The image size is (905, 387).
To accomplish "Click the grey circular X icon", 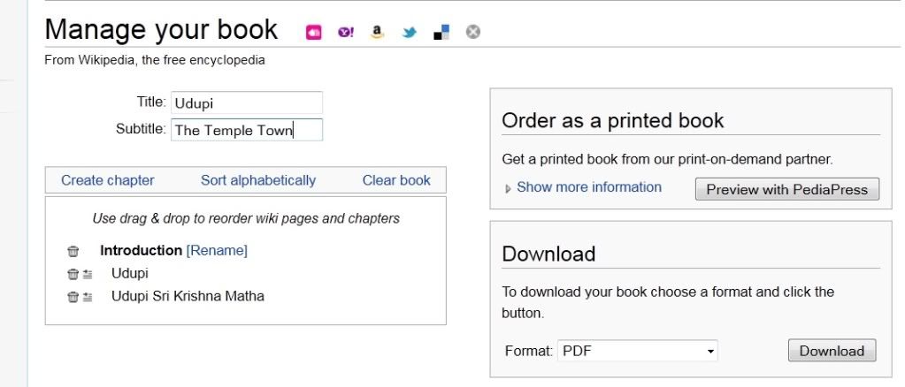I will [x=473, y=33].
